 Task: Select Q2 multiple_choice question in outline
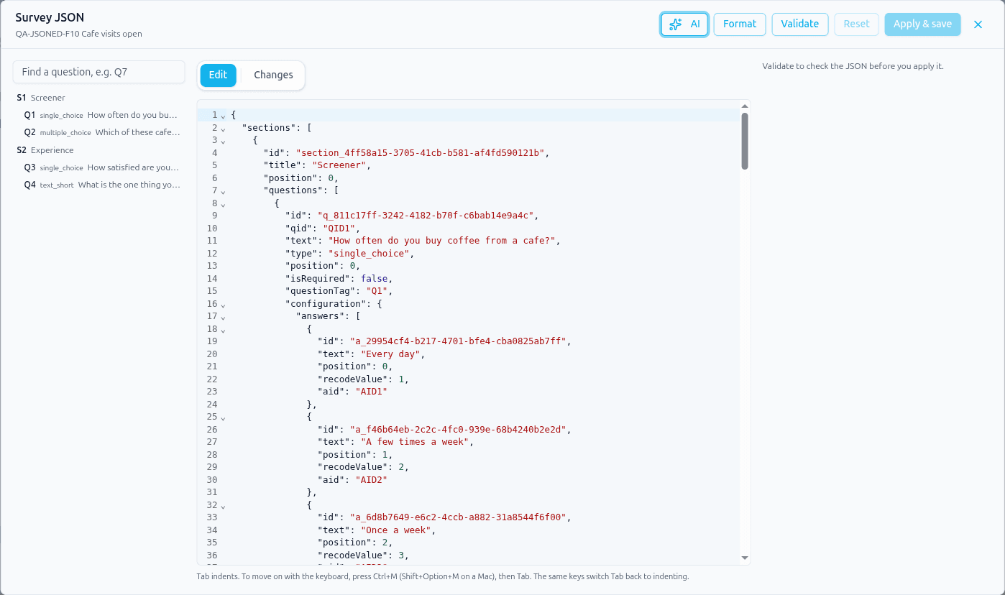101,132
